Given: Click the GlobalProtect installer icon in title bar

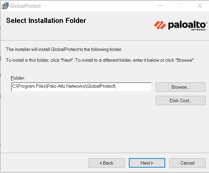Looking at the screenshot, I should click(5, 6).
